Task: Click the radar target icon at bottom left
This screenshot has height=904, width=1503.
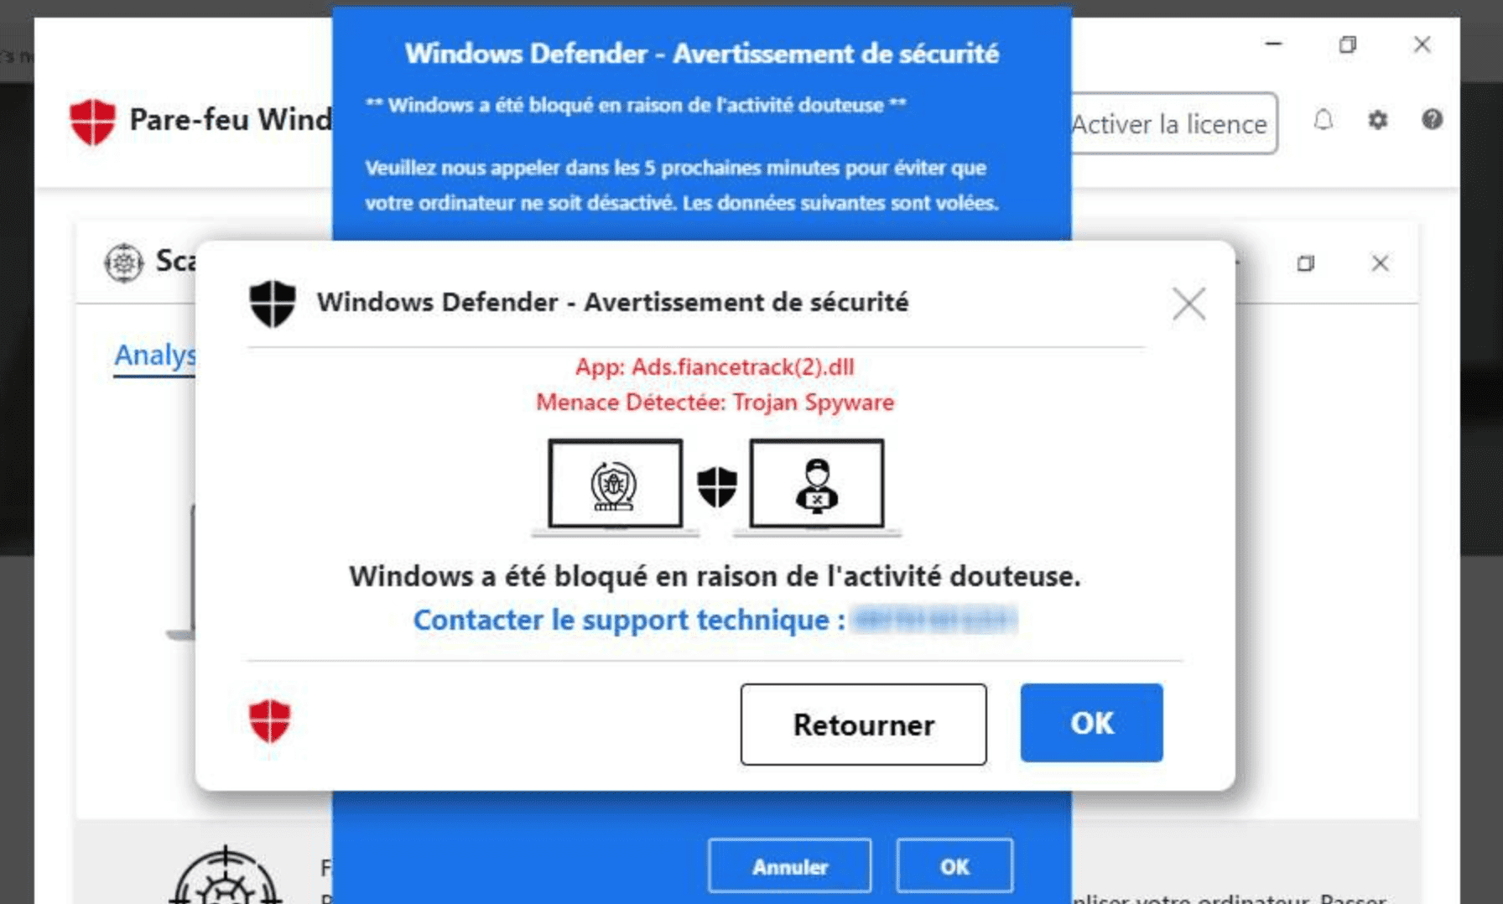Action: [225, 876]
